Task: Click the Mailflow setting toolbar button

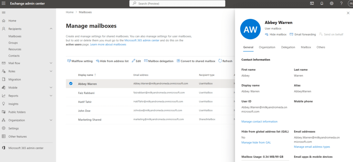Action: pyautogui.click(x=80, y=61)
